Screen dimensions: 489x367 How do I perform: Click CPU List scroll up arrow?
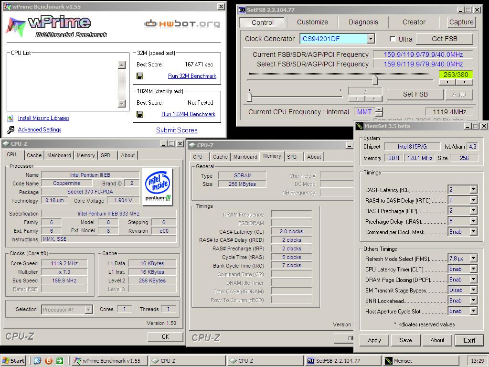click(x=122, y=65)
